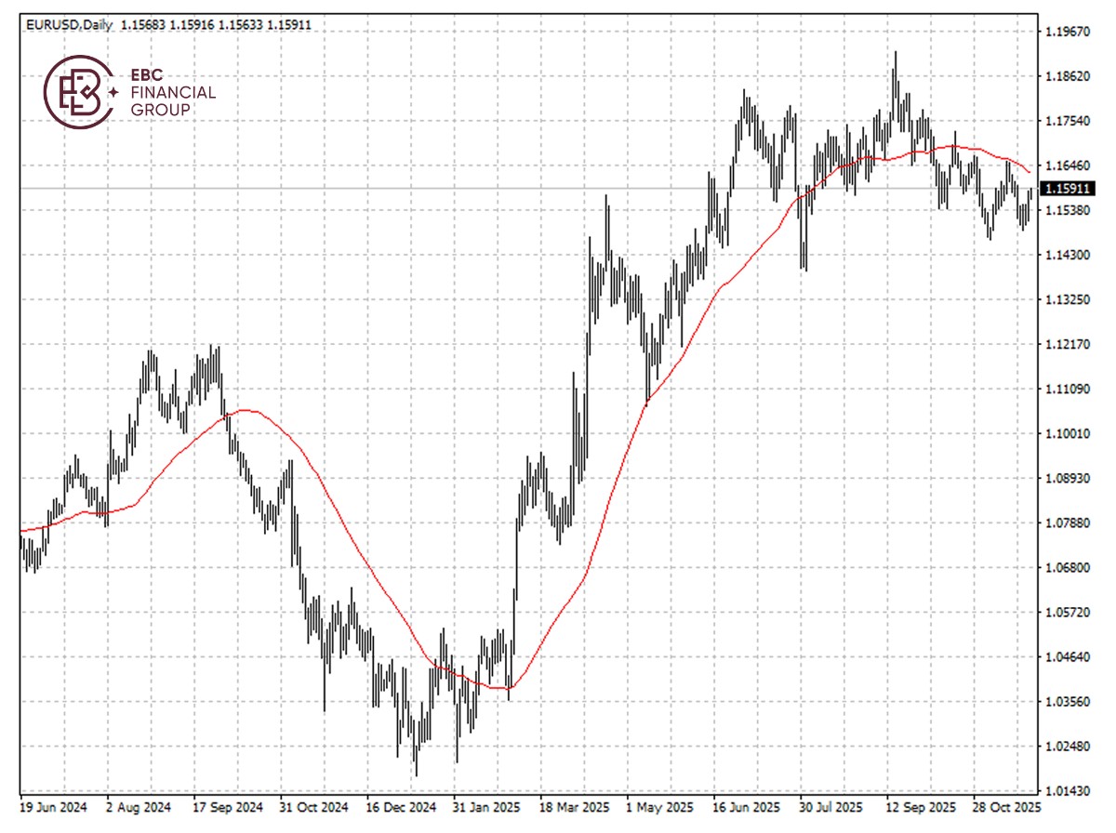Select the 18 Mar 2025 date marker
The width and height of the screenshot is (1116, 833).
(x=574, y=806)
